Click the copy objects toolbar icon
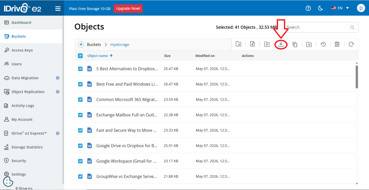 [x=295, y=44]
